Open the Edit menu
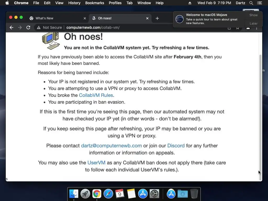 click(47, 3)
